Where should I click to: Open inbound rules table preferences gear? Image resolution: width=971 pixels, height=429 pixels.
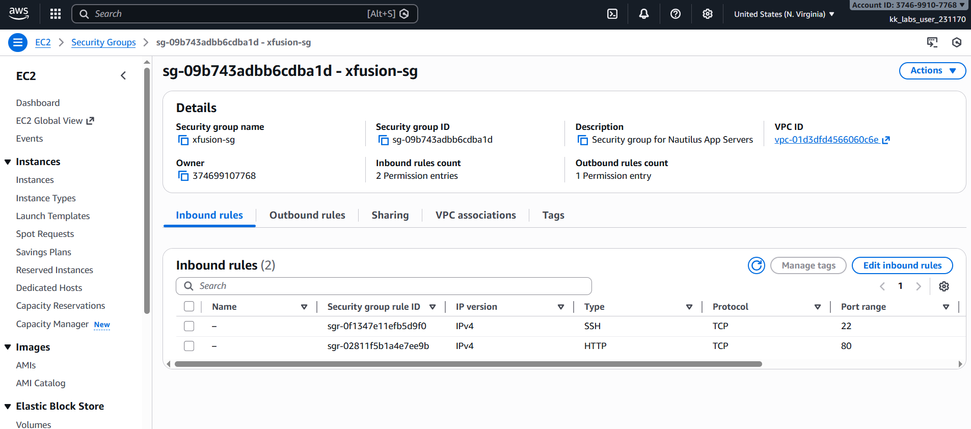[944, 286]
